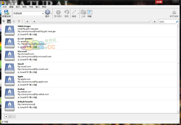Select the Apple bookmark title
This screenshot has height=125, width=181.
tap(20, 77)
